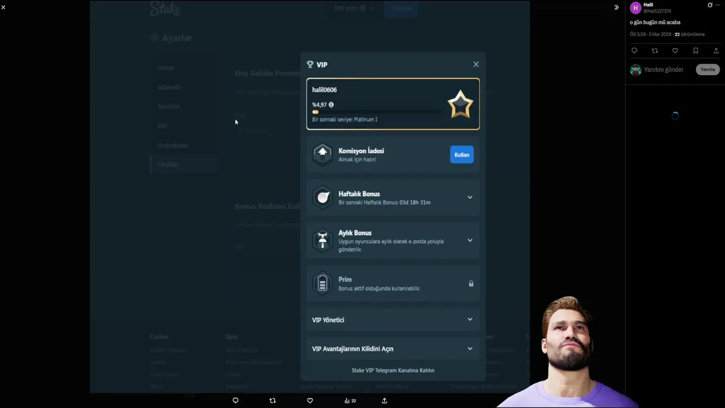Click the Komisyon İadesi arrow hexagon icon
The image size is (725, 408).
[x=322, y=154]
